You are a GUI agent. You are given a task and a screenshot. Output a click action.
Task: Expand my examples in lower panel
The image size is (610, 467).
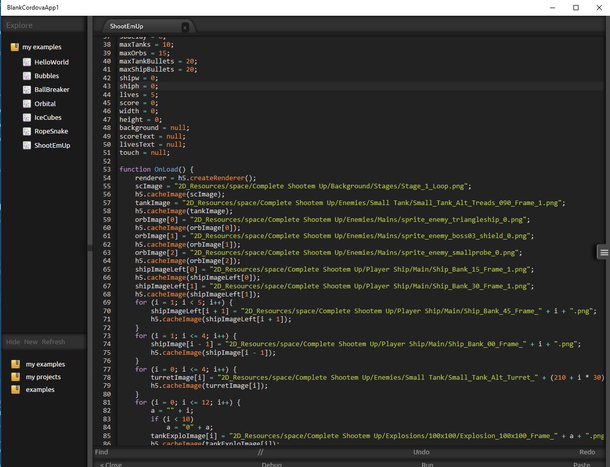(45, 364)
